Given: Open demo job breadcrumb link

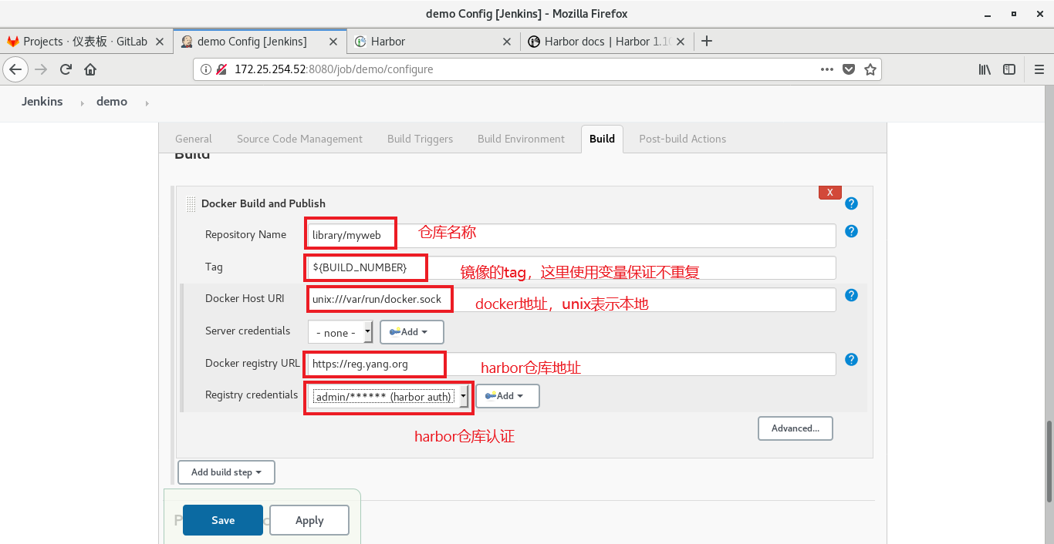Looking at the screenshot, I should coord(112,102).
